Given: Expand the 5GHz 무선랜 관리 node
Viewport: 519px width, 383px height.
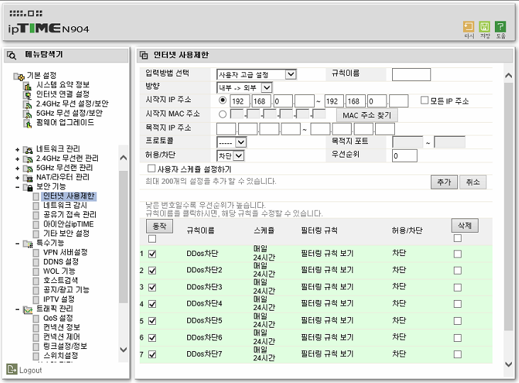Looking at the screenshot, I should 18,169.
